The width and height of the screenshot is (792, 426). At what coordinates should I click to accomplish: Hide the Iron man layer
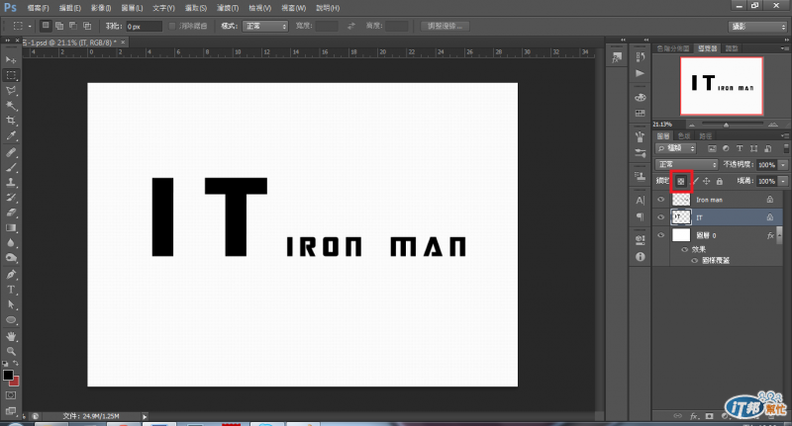661,199
